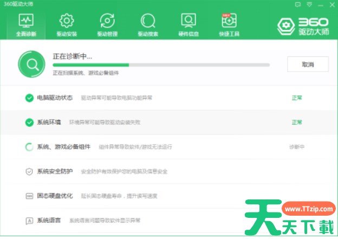Viewport: 338px width, 239px height.
Task: Click 正常 status for 电脑驱动状态
Action: 297,98
